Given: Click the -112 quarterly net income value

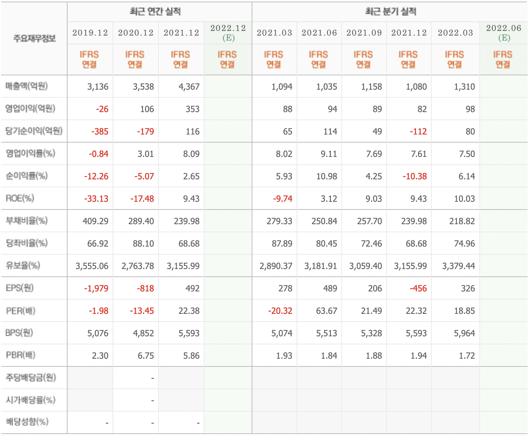Looking at the screenshot, I should pyautogui.click(x=418, y=131).
